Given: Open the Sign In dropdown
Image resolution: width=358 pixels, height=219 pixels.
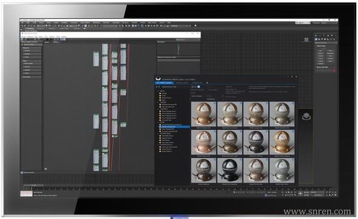Looking at the screenshot, I should [x=303, y=23].
